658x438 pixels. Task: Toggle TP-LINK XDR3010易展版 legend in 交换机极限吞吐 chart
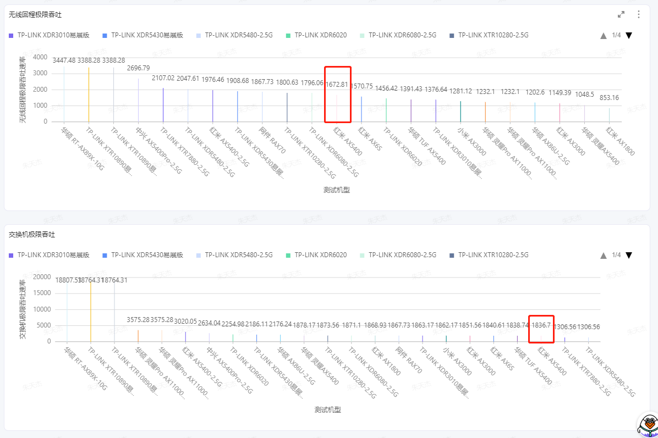click(49, 255)
